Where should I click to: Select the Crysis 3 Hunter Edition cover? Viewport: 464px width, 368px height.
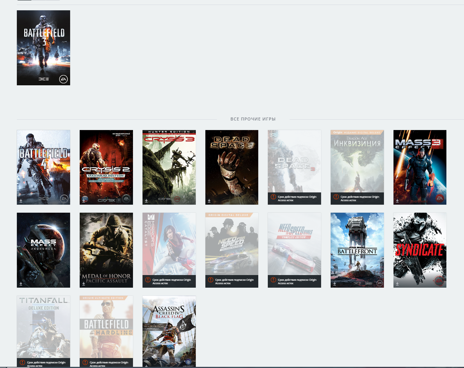click(x=169, y=167)
